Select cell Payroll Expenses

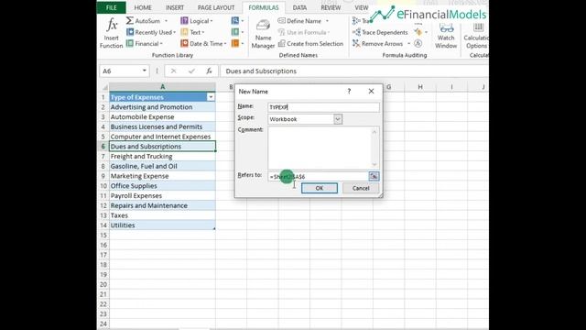click(x=162, y=195)
